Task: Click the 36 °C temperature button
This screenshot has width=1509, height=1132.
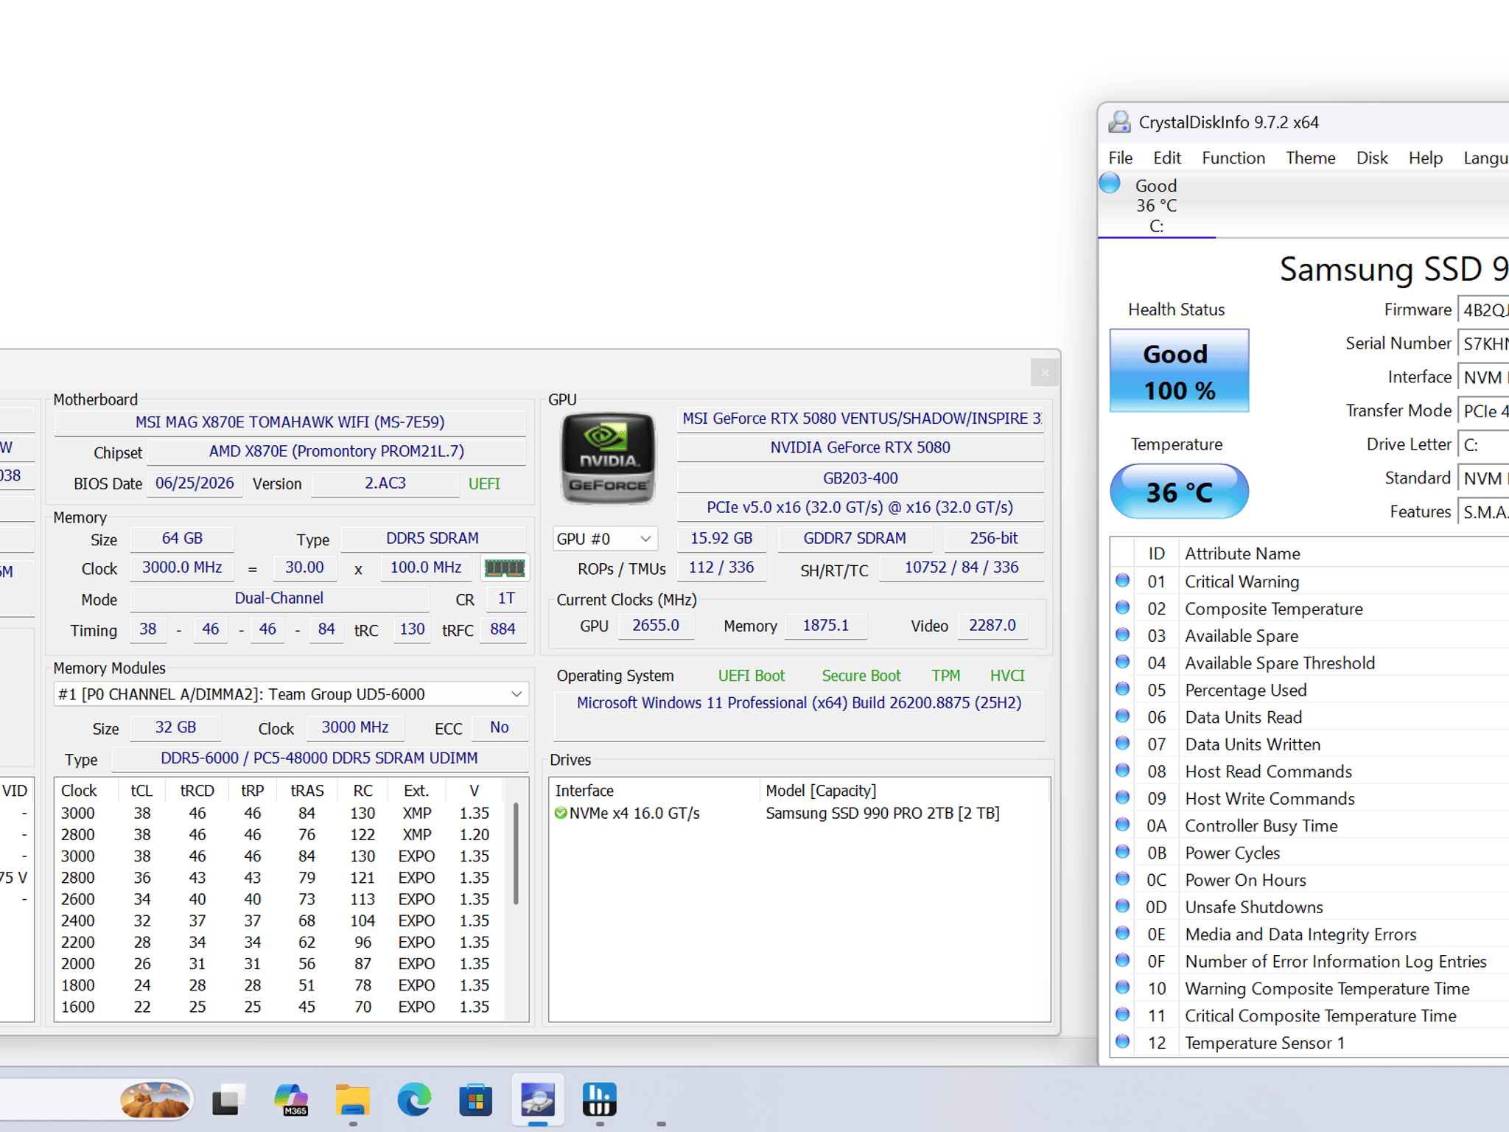Action: (x=1179, y=492)
